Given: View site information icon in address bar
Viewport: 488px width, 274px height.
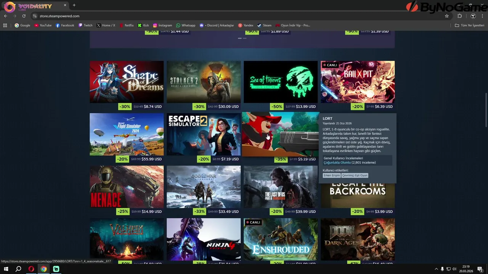Looking at the screenshot, I should tap(35, 16).
